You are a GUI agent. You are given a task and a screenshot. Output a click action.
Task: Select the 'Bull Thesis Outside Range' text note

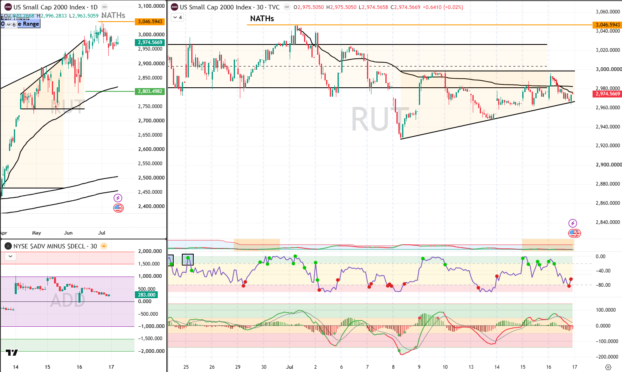pos(20,21)
